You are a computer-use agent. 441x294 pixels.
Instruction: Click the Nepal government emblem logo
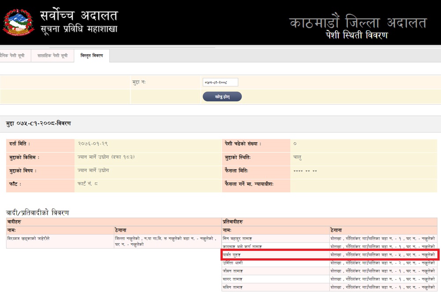coord(19,22)
